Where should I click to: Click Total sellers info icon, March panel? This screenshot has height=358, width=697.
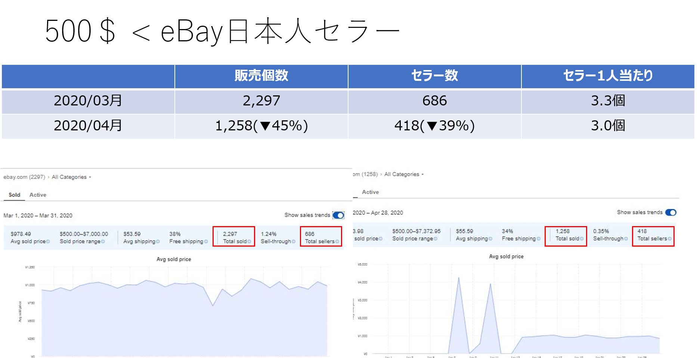[337, 241]
